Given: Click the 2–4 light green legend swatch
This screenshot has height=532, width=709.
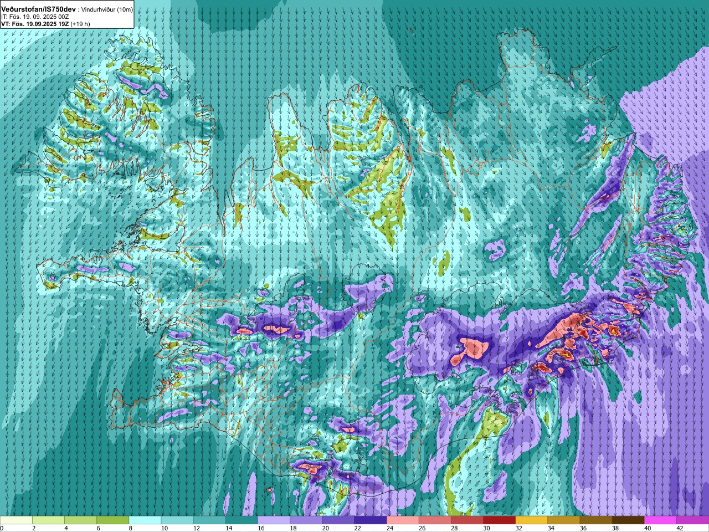Looking at the screenshot, I should tap(49, 520).
